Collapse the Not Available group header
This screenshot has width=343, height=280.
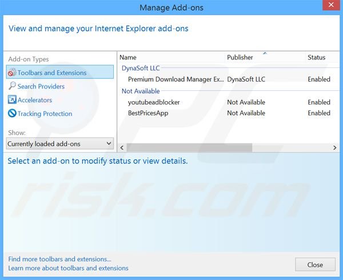coord(141,91)
